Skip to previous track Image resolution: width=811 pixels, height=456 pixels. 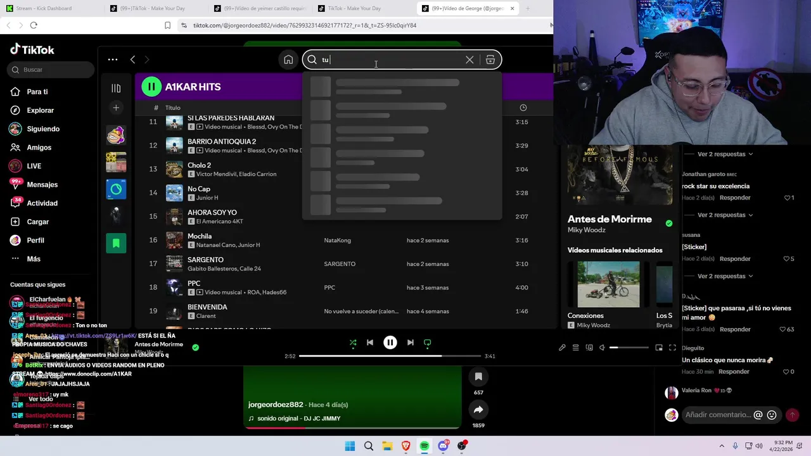370,343
